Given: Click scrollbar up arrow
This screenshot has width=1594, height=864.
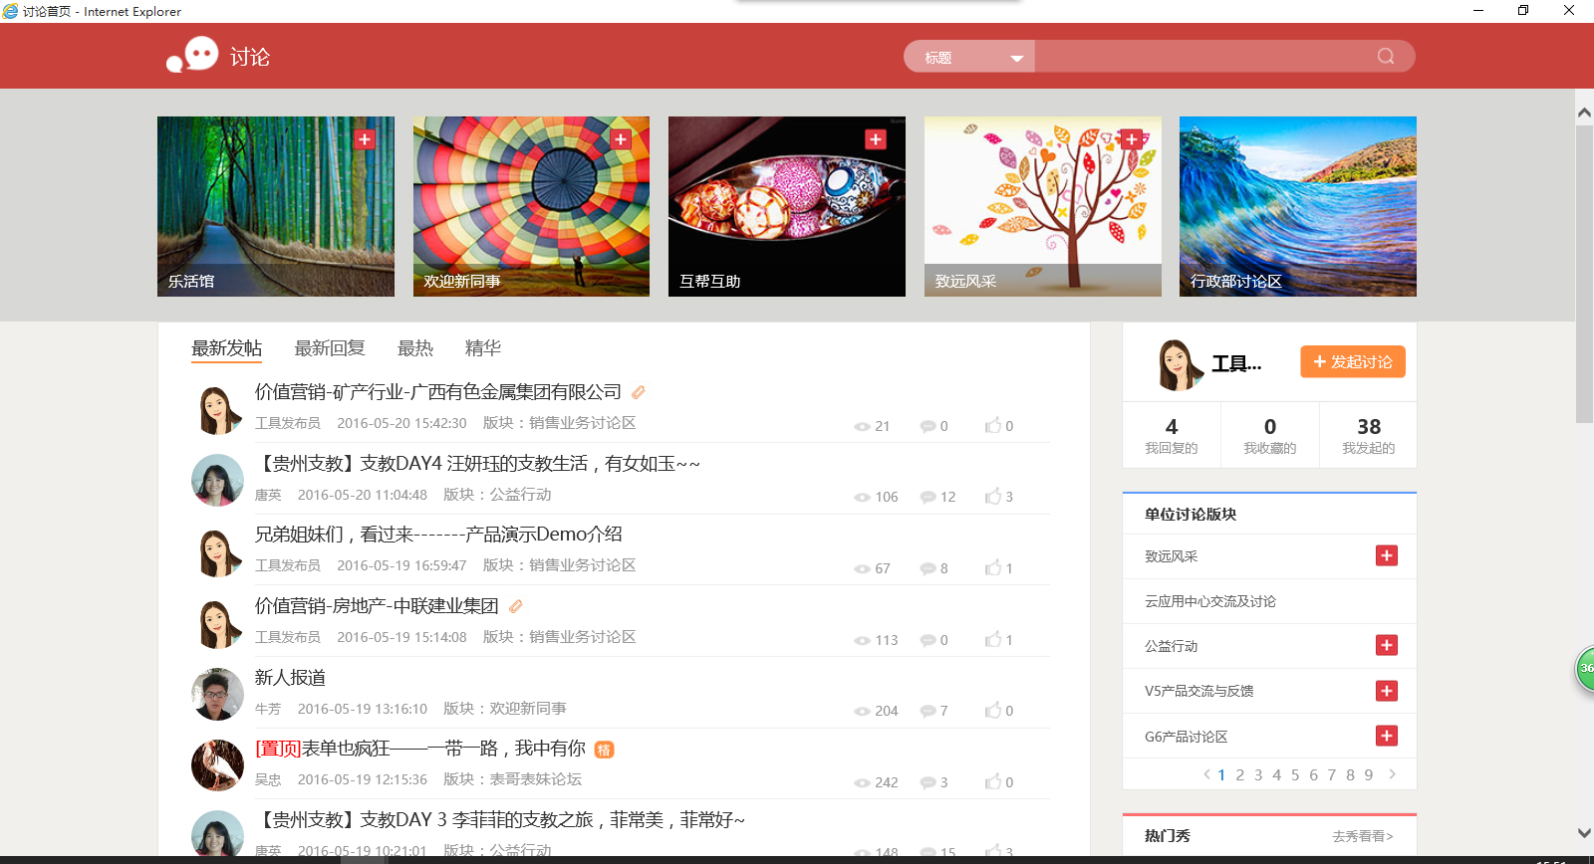Looking at the screenshot, I should (1584, 112).
